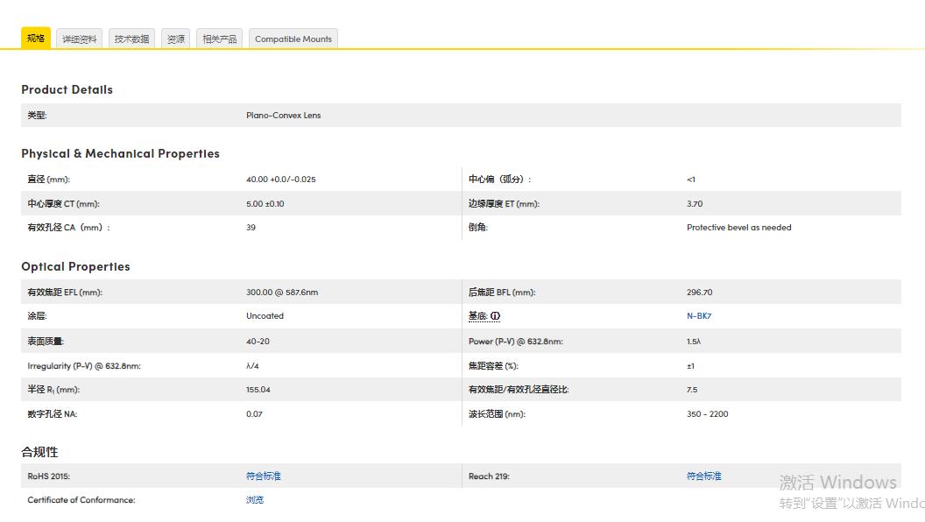Click 浏览 for Certificate of Conformance
The height and width of the screenshot is (522, 925).
click(x=255, y=500)
